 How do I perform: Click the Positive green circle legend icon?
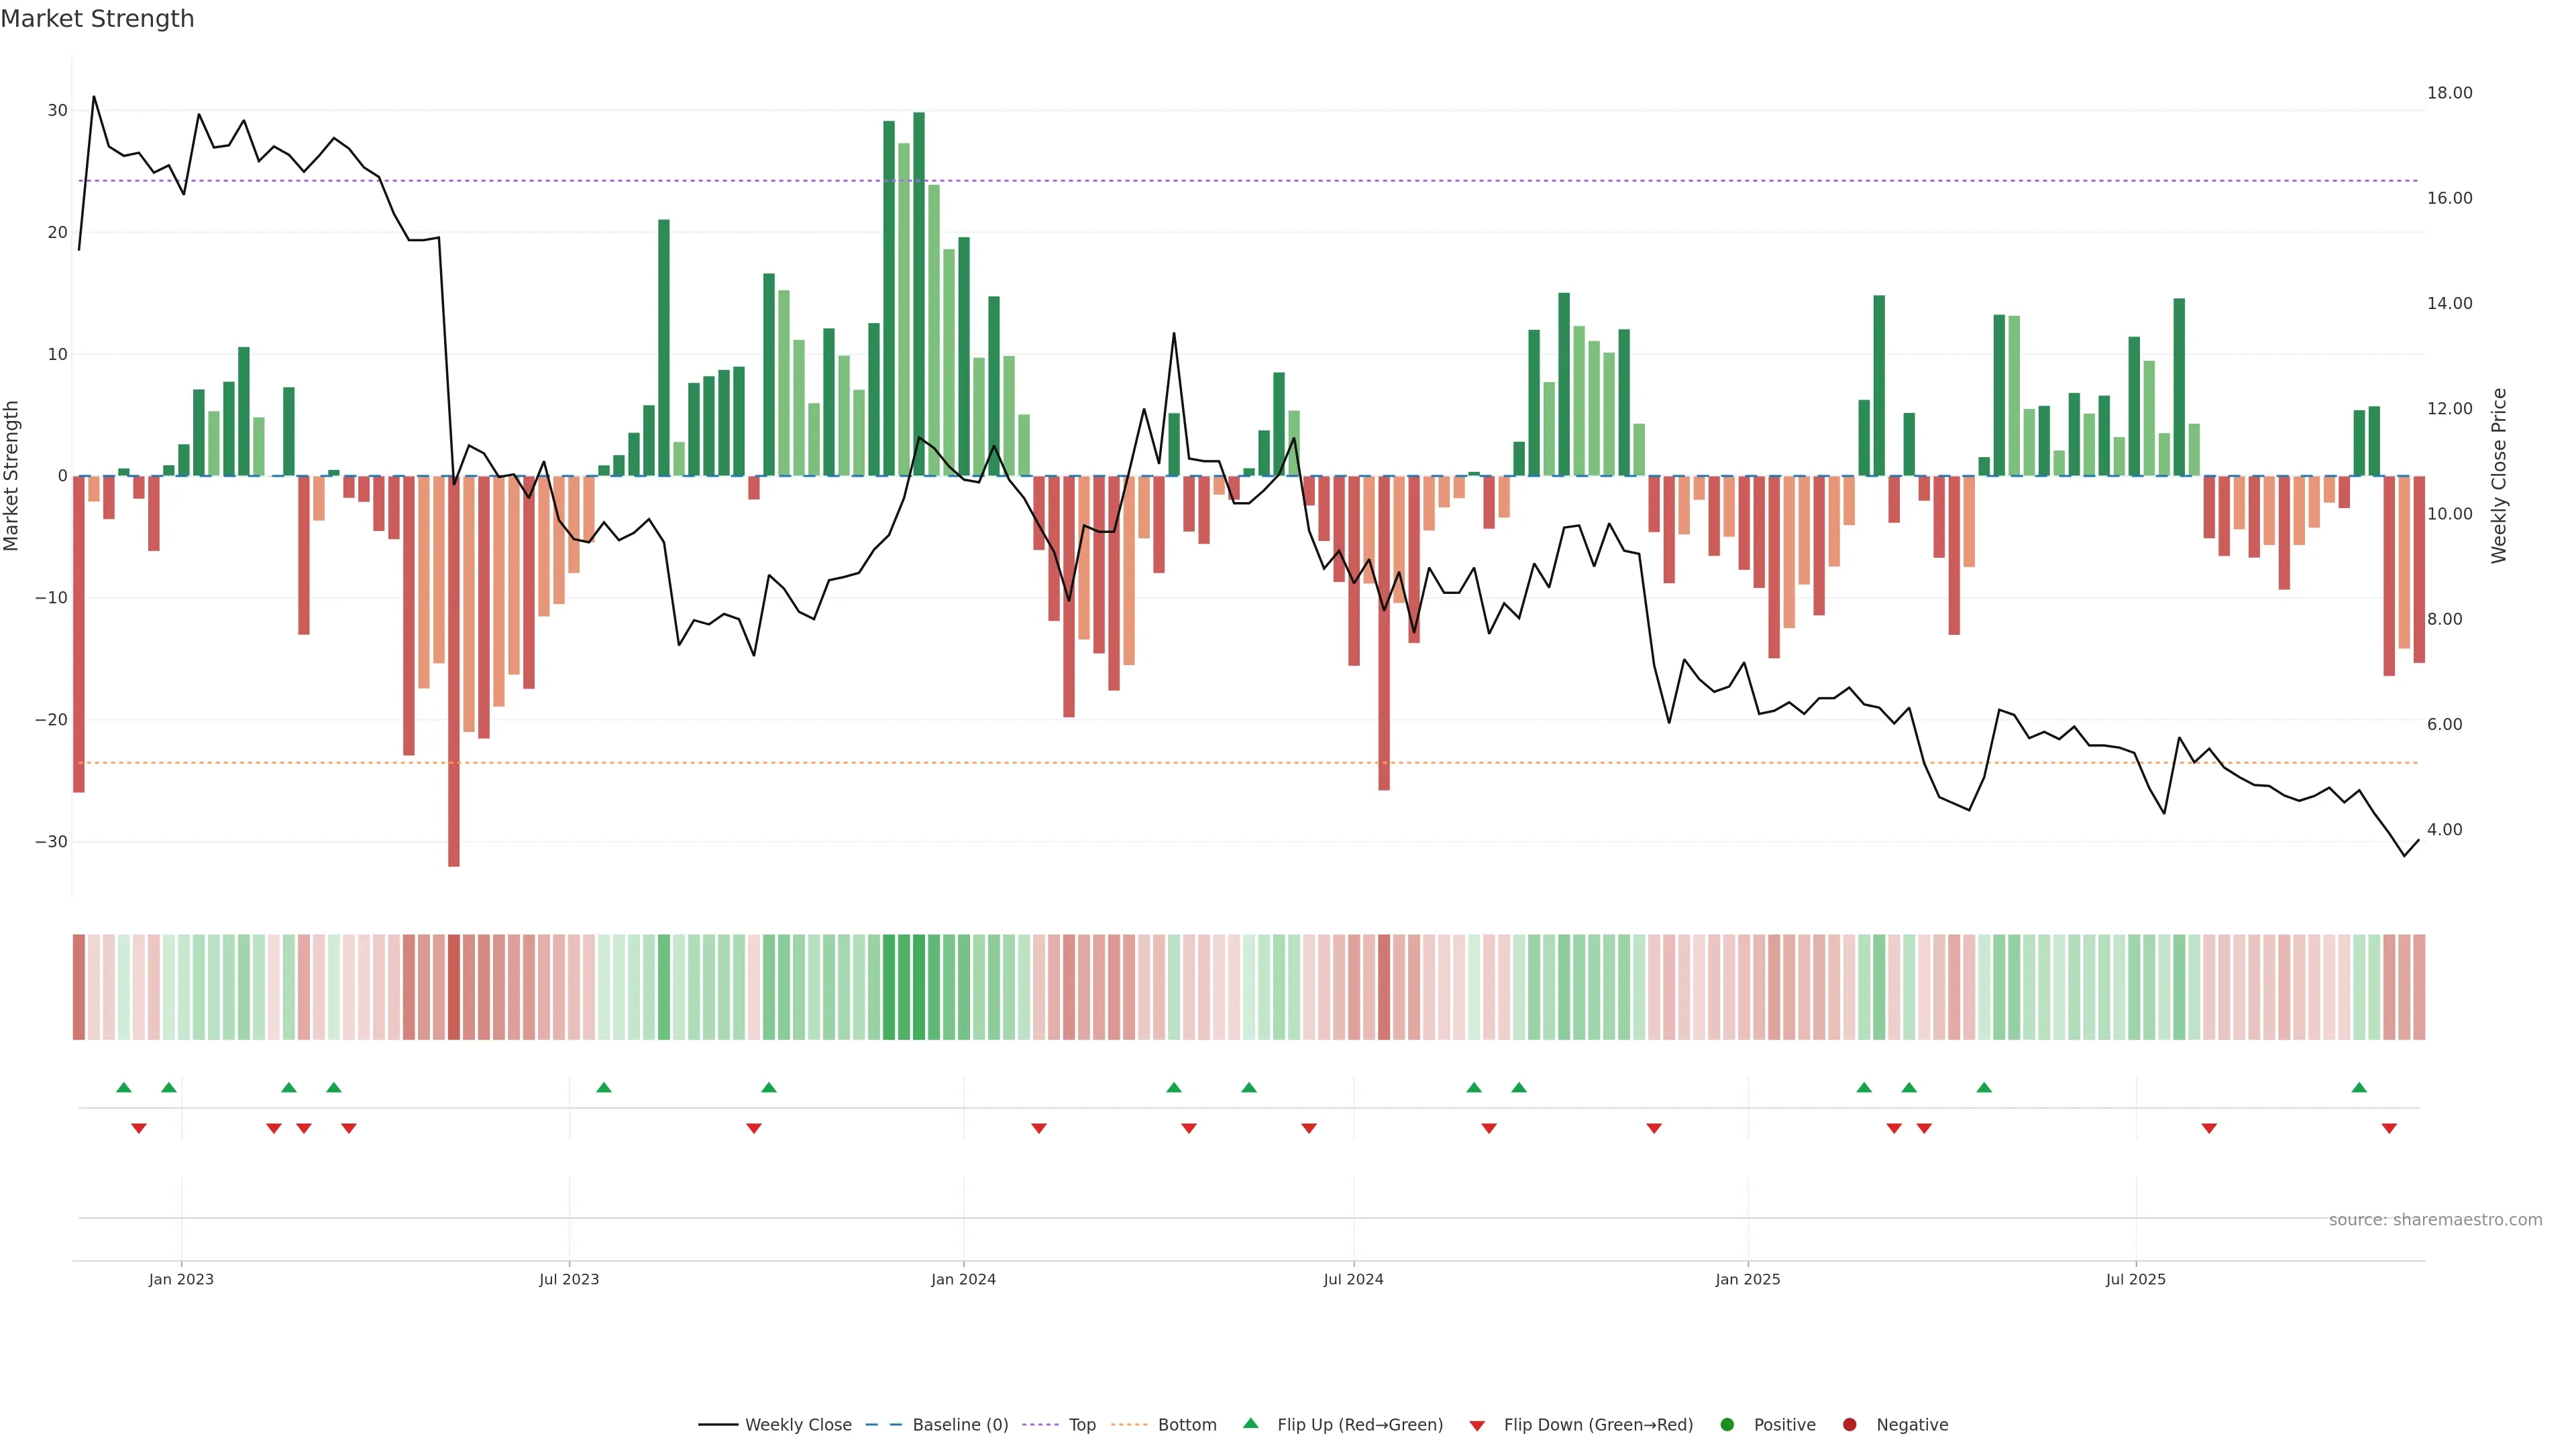1727,1424
